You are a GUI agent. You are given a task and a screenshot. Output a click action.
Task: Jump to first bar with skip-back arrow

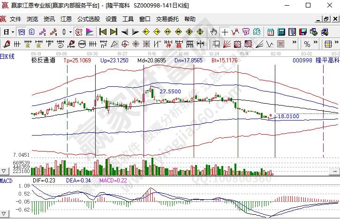(102, 32)
